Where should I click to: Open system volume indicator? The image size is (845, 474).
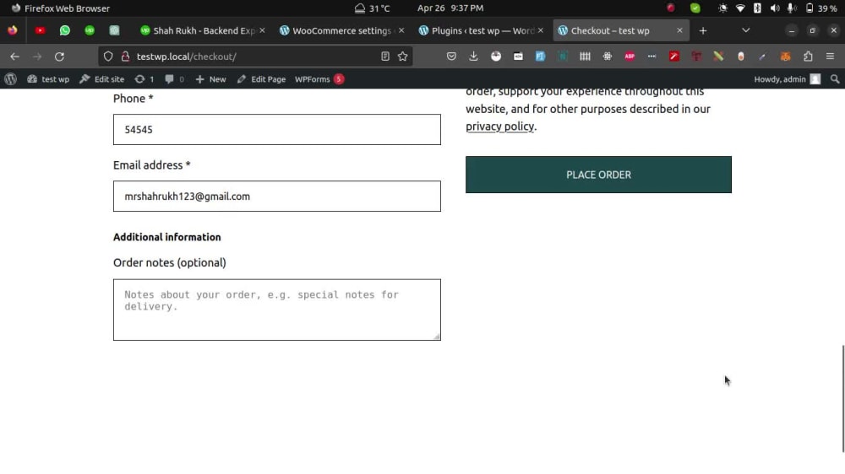click(x=774, y=8)
